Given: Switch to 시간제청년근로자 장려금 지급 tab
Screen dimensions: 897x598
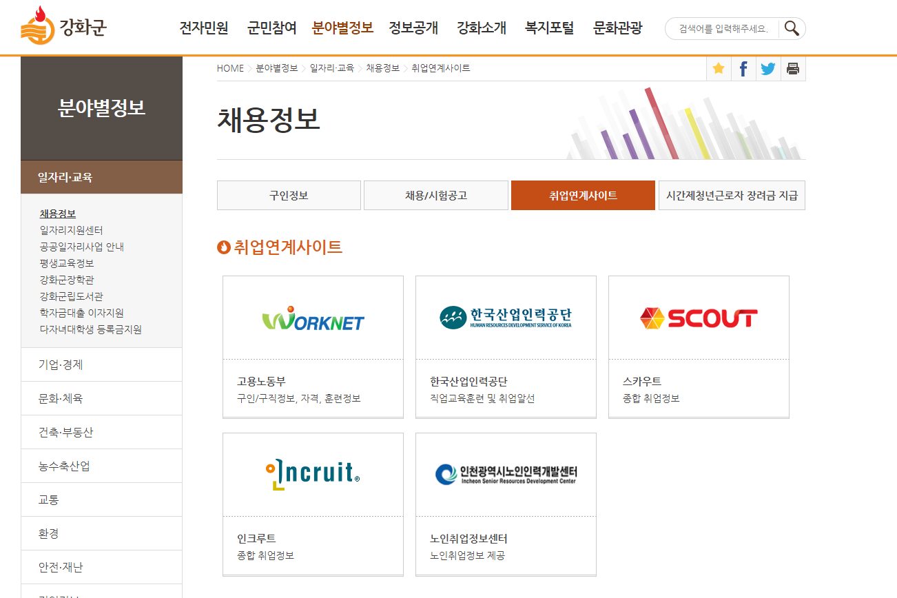Looking at the screenshot, I should click(732, 195).
